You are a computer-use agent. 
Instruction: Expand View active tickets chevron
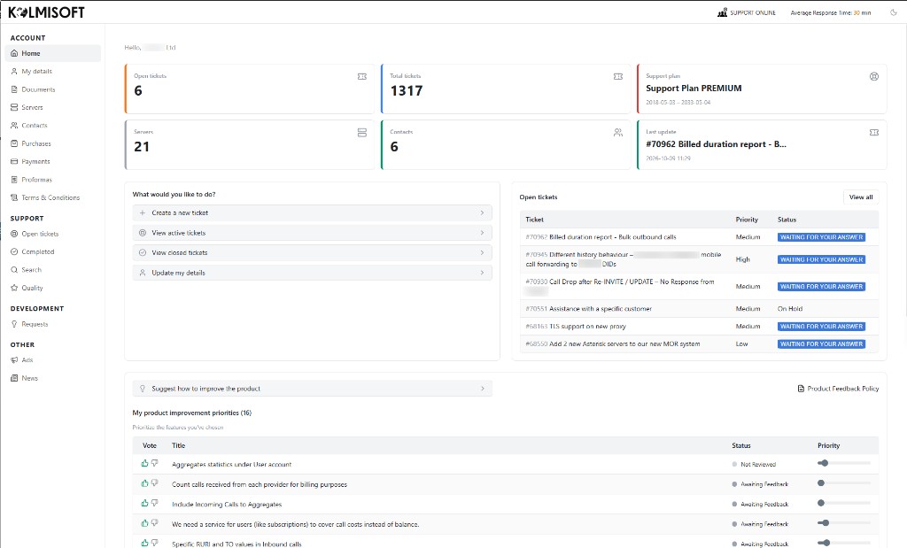[x=482, y=232]
